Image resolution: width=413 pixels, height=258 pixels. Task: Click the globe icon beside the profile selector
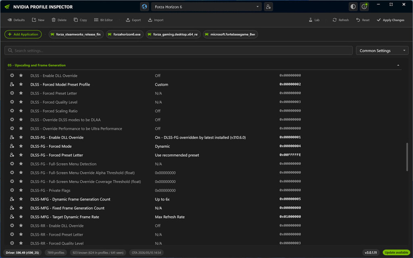click(144, 7)
